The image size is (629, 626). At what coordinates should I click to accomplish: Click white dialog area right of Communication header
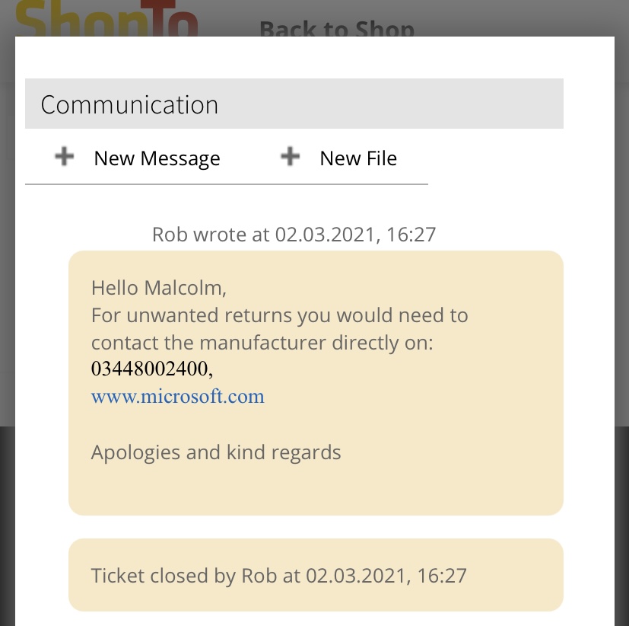tap(589, 104)
